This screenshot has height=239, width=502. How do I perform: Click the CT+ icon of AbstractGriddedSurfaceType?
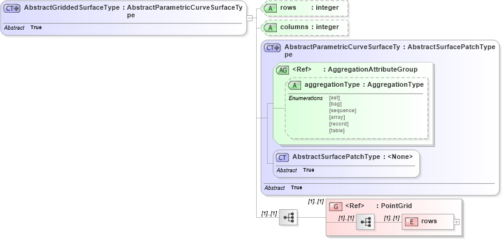(12, 8)
